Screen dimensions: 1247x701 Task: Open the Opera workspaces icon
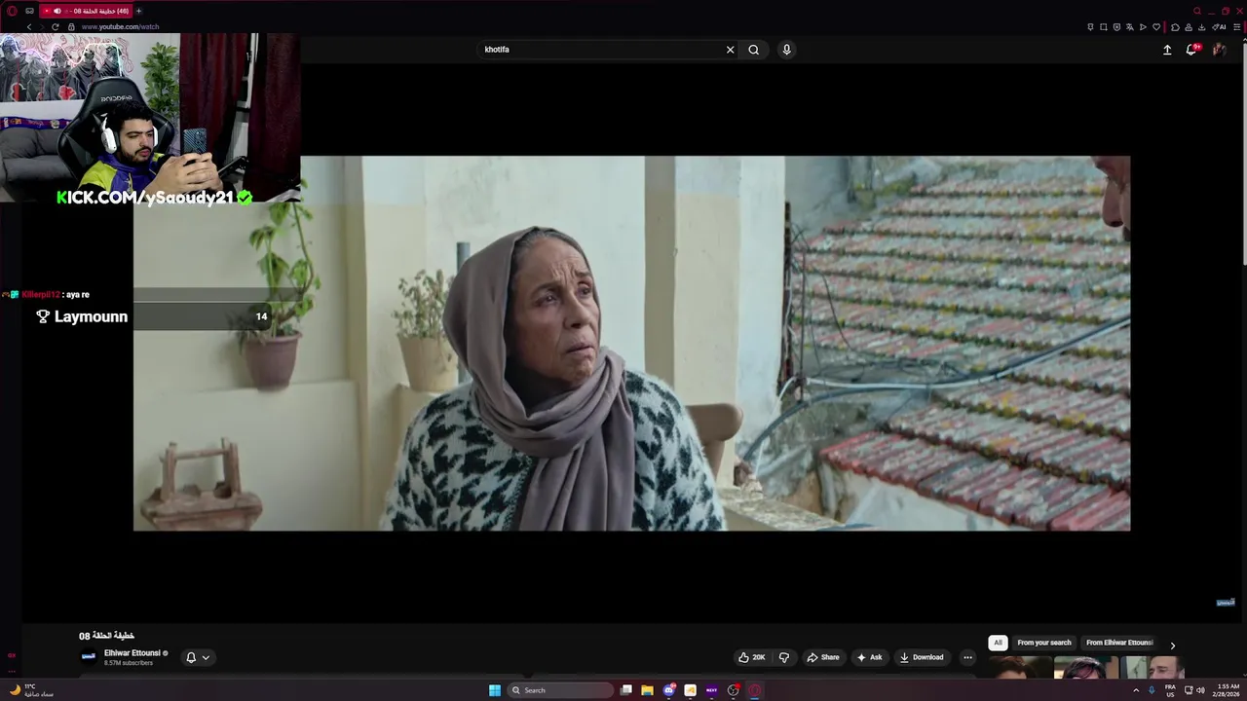pos(29,11)
